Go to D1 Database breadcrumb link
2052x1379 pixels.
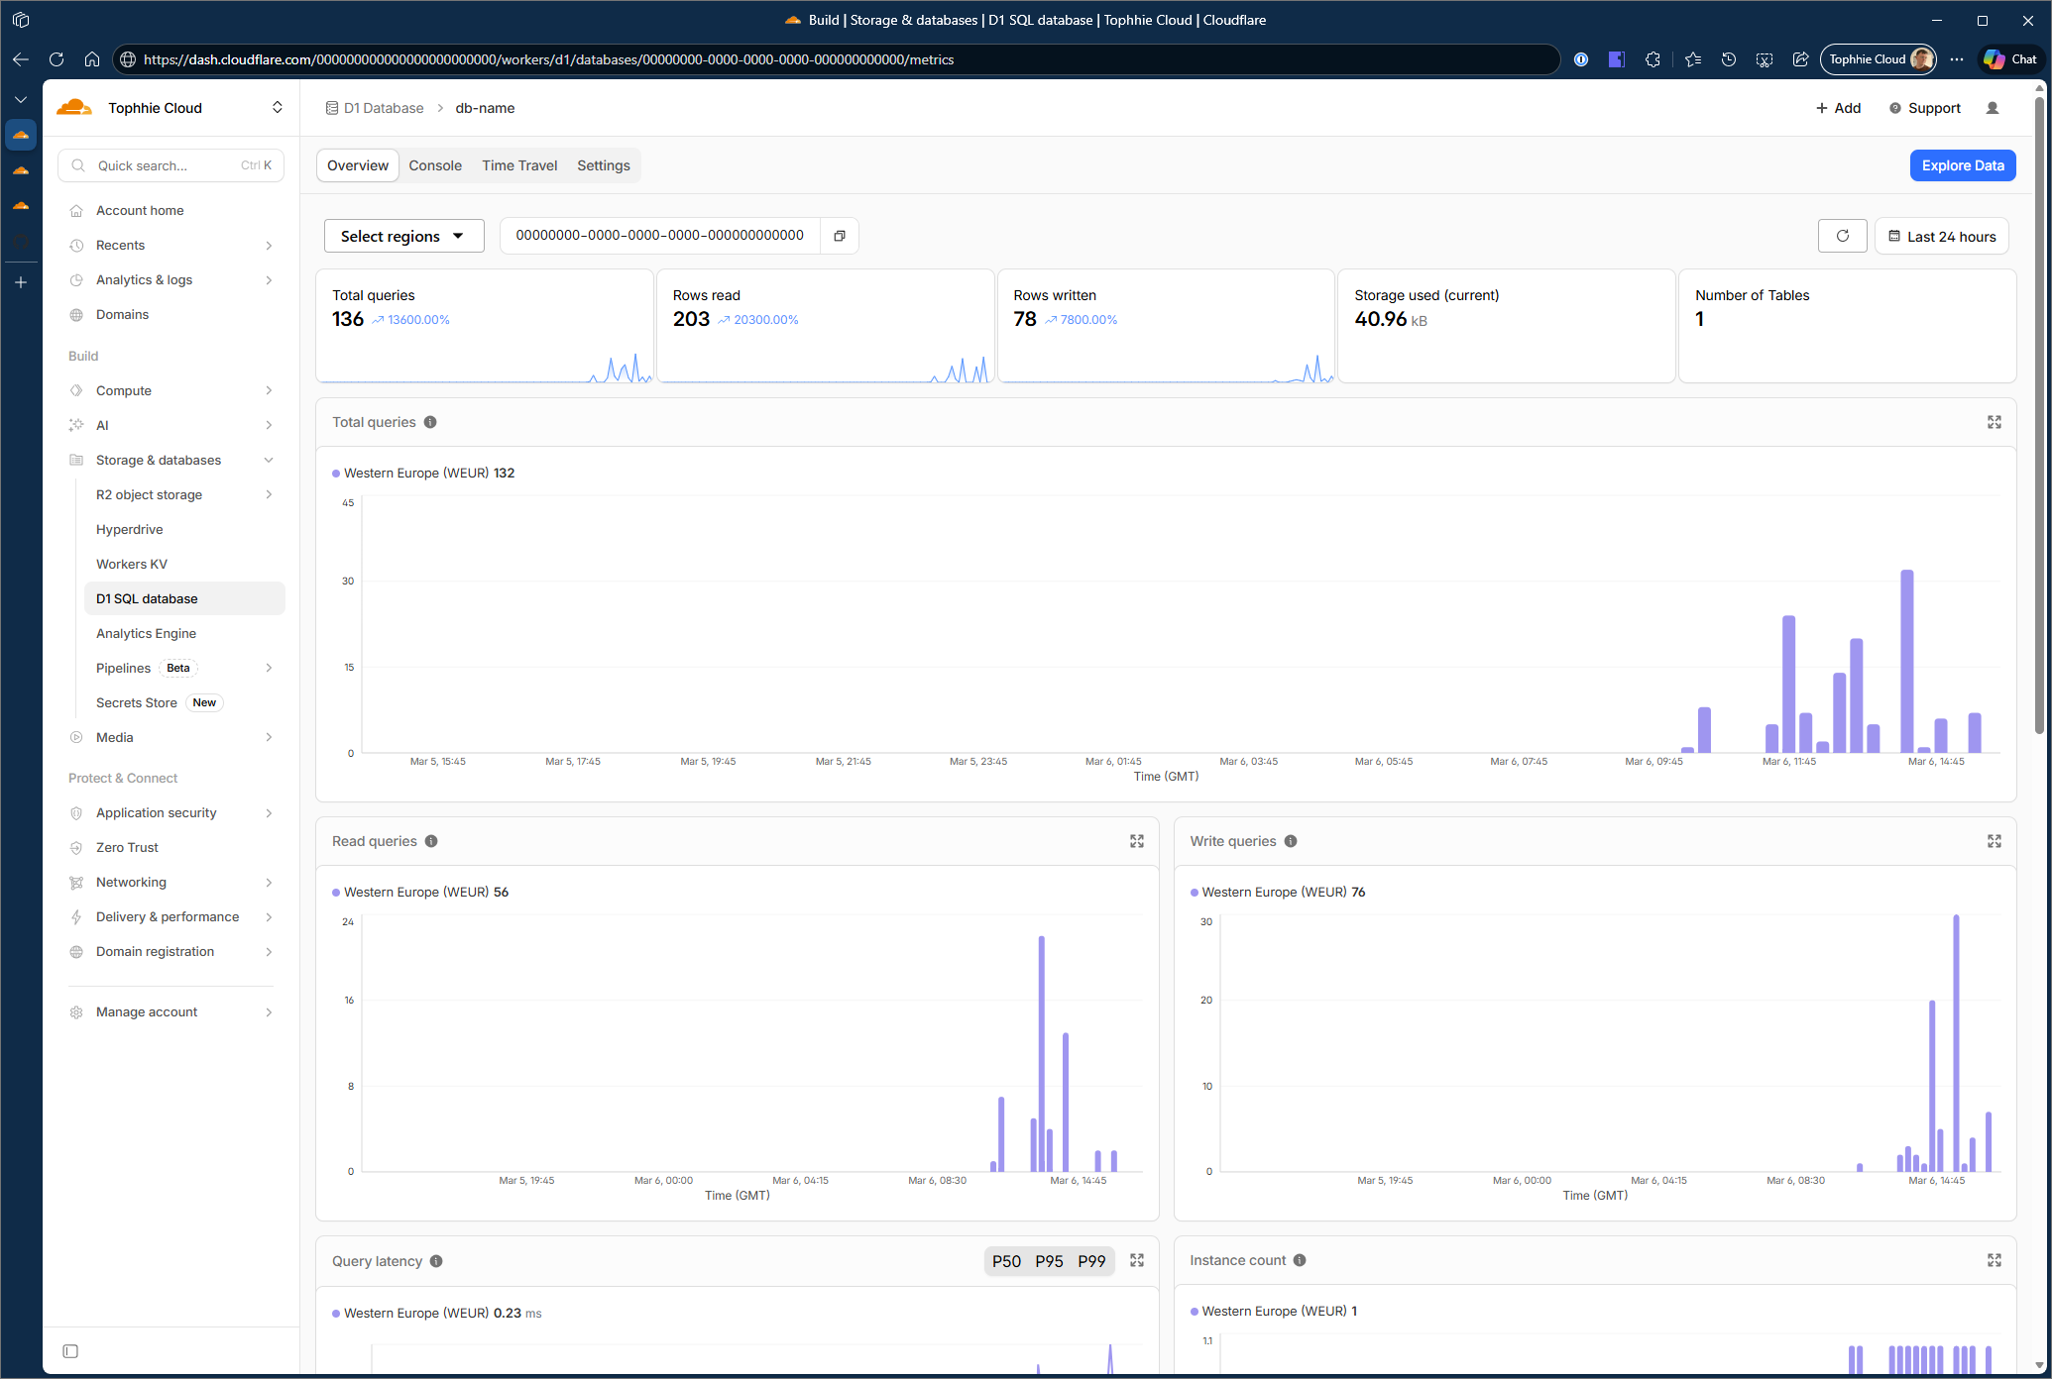tap(383, 108)
